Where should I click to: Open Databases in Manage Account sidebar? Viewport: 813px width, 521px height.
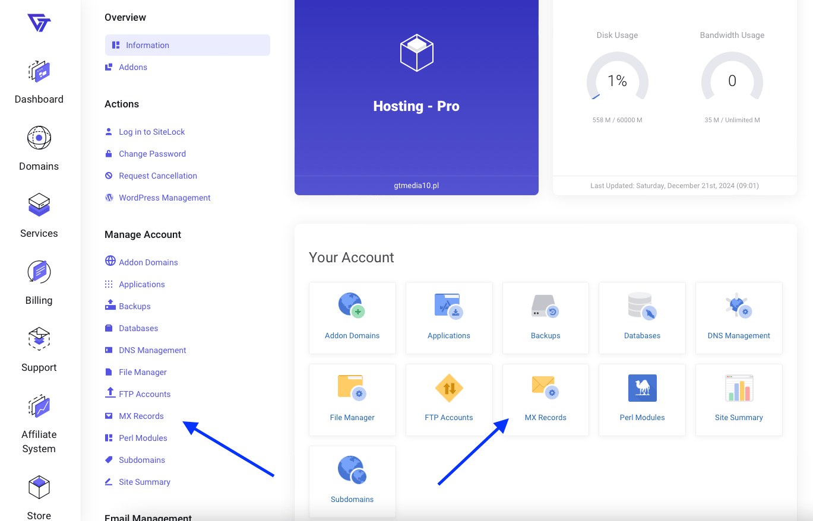[x=138, y=328]
